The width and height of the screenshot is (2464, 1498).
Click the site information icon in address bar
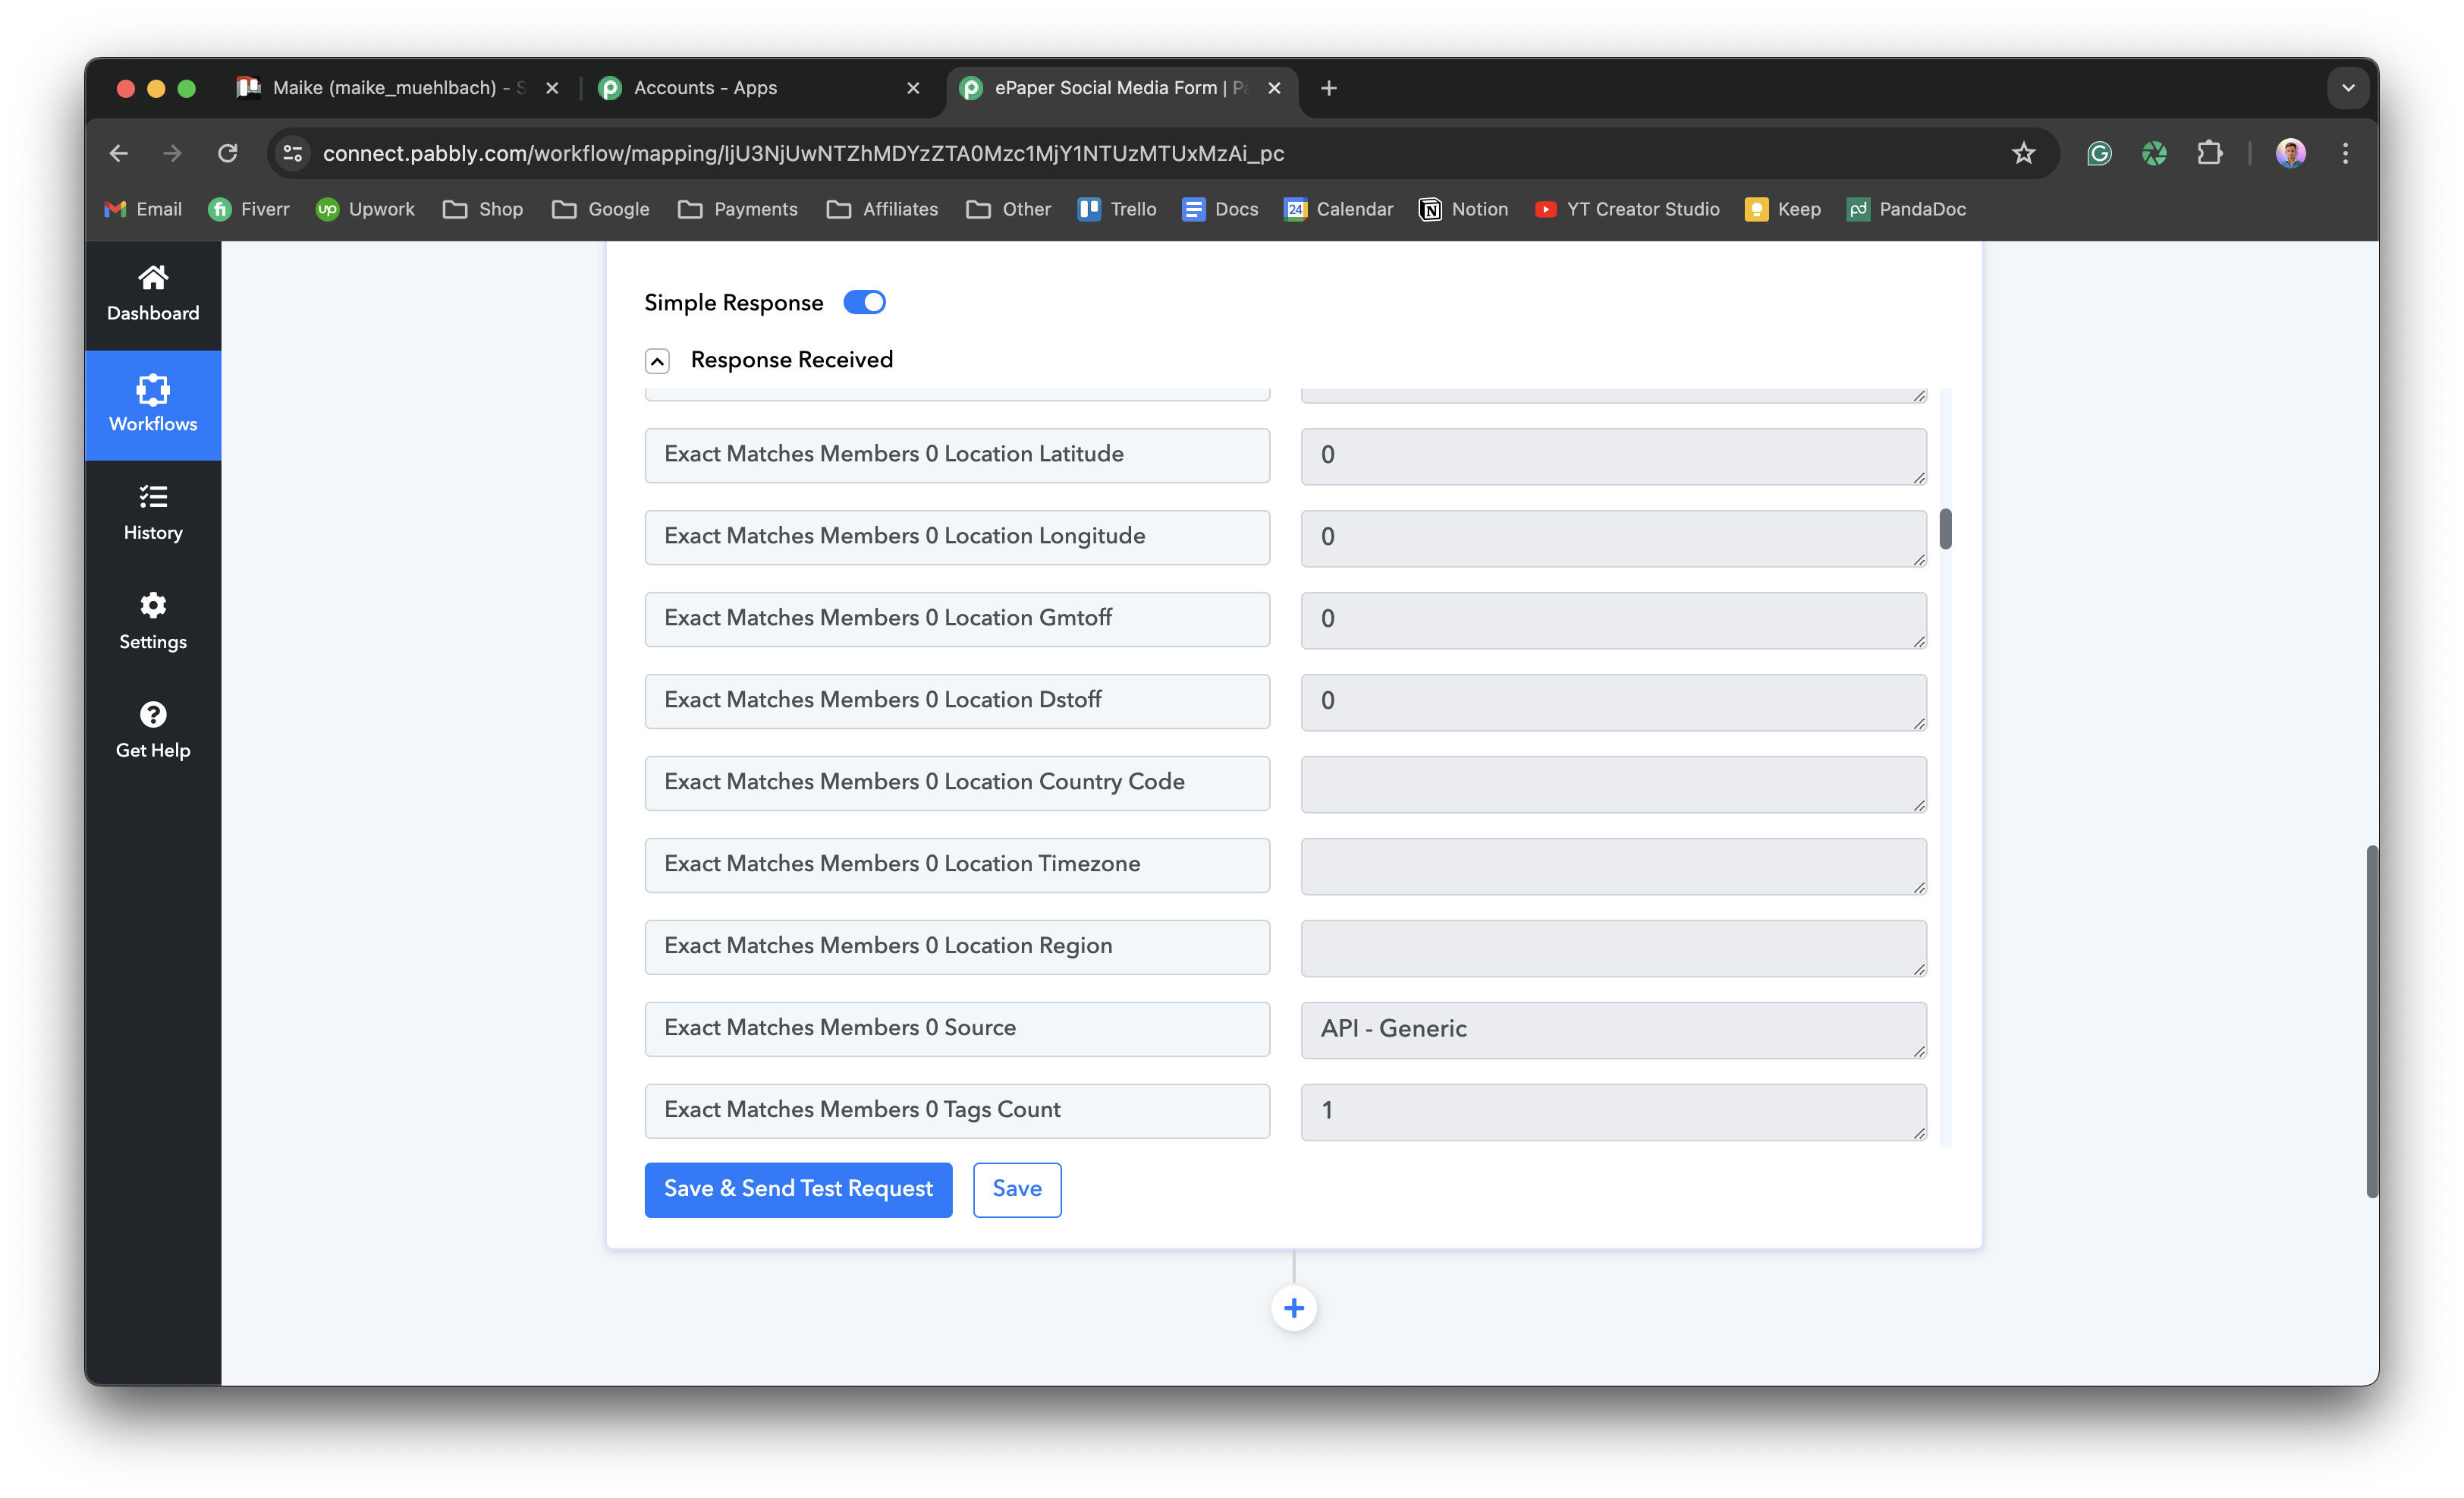click(293, 153)
